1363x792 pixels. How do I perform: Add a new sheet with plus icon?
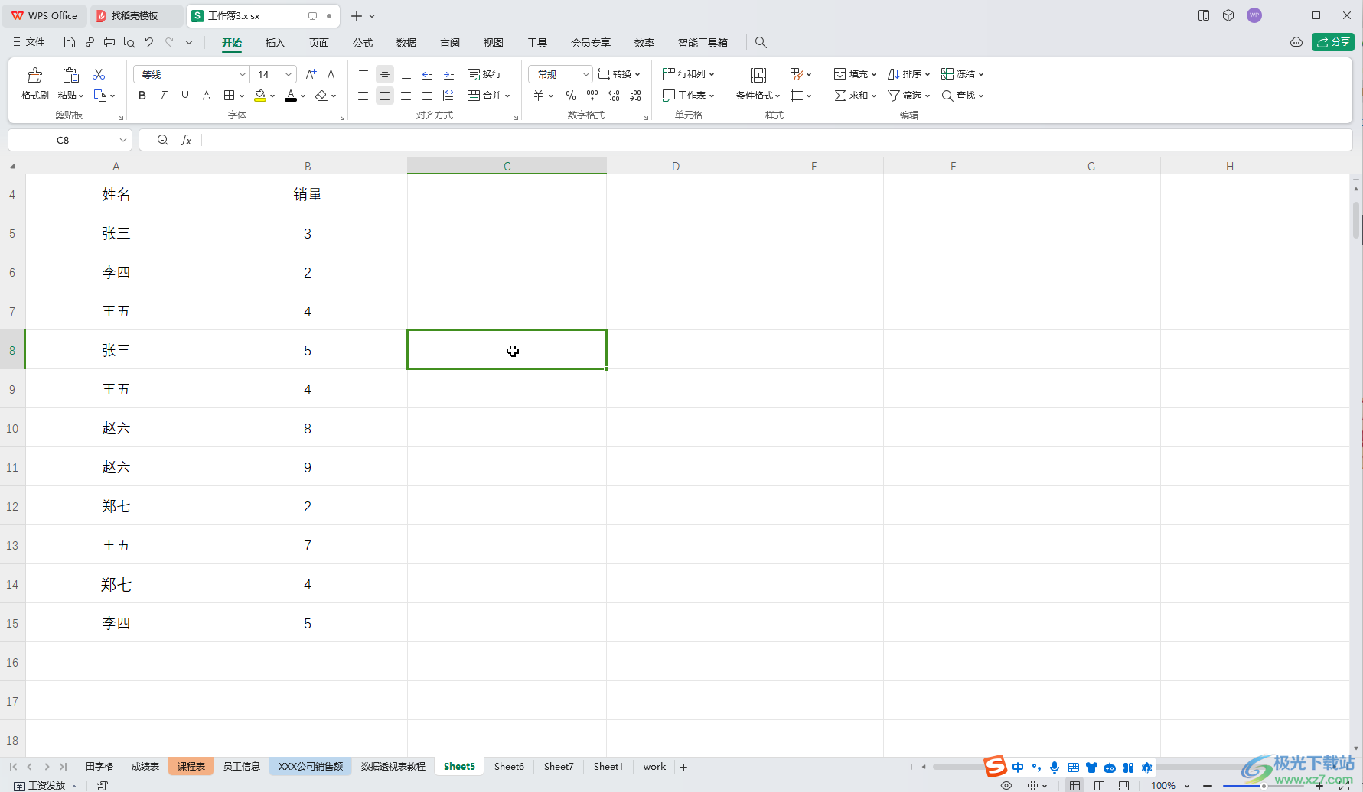683,767
